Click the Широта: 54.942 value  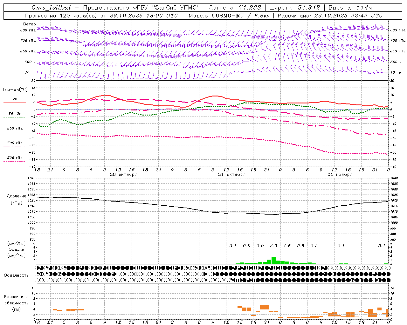click(294, 8)
